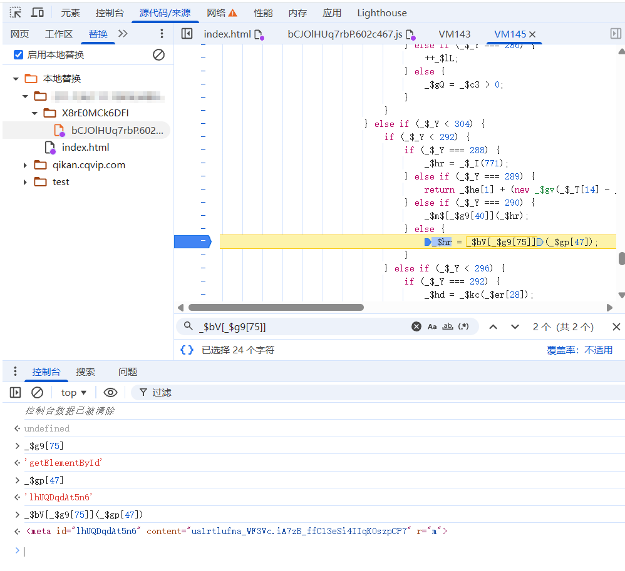Toggle match case in search

point(432,326)
